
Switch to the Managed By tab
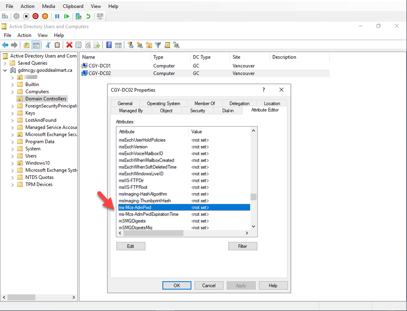point(131,111)
